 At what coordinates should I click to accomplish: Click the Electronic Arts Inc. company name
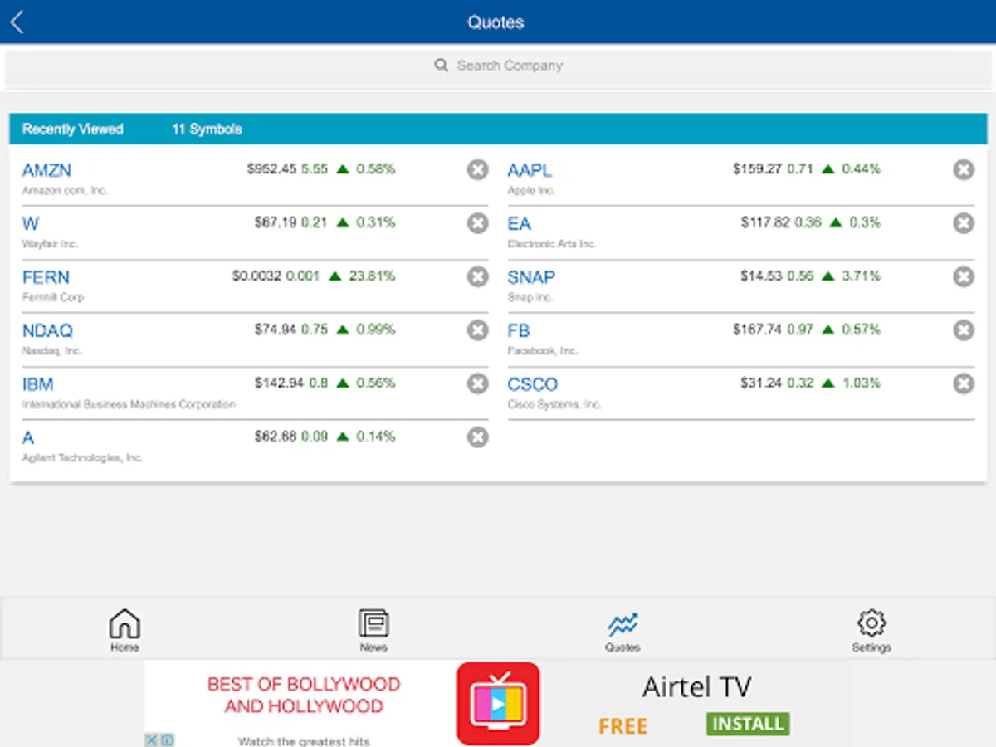[552, 244]
